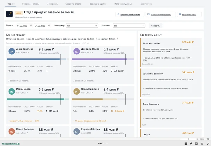The width and height of the screenshot is (211, 146).
Task: Open the team@followthedata.ru email link
Action: [x=161, y=15]
